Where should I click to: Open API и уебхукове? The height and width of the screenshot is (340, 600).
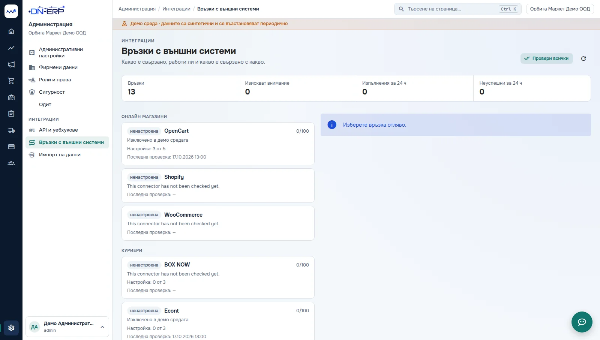(67, 130)
